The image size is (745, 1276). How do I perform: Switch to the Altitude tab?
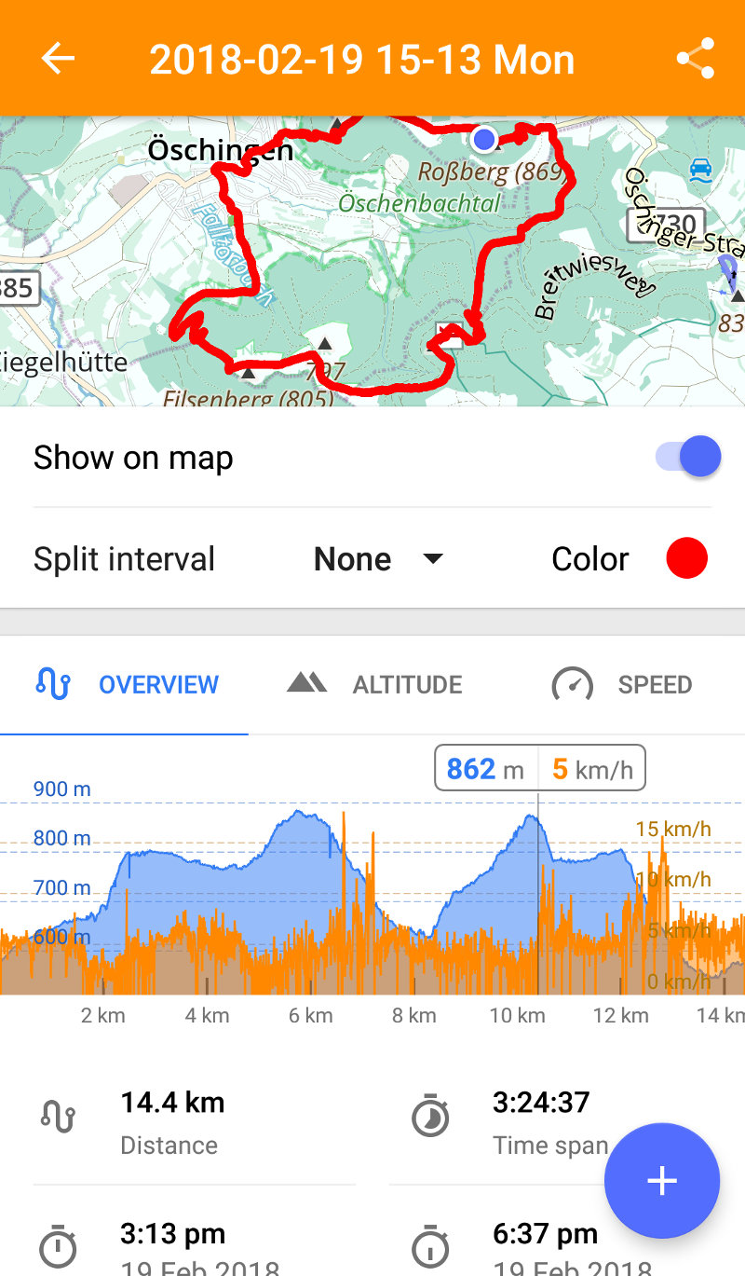(374, 685)
